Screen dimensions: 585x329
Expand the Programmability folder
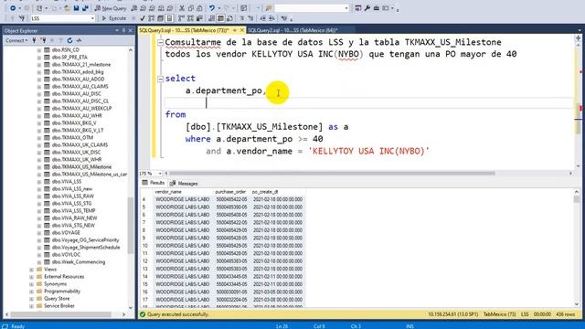[32, 292]
